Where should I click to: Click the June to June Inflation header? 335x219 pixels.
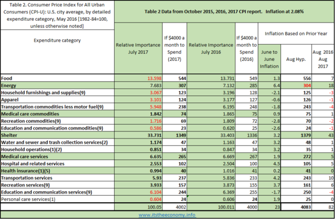pos(269,59)
